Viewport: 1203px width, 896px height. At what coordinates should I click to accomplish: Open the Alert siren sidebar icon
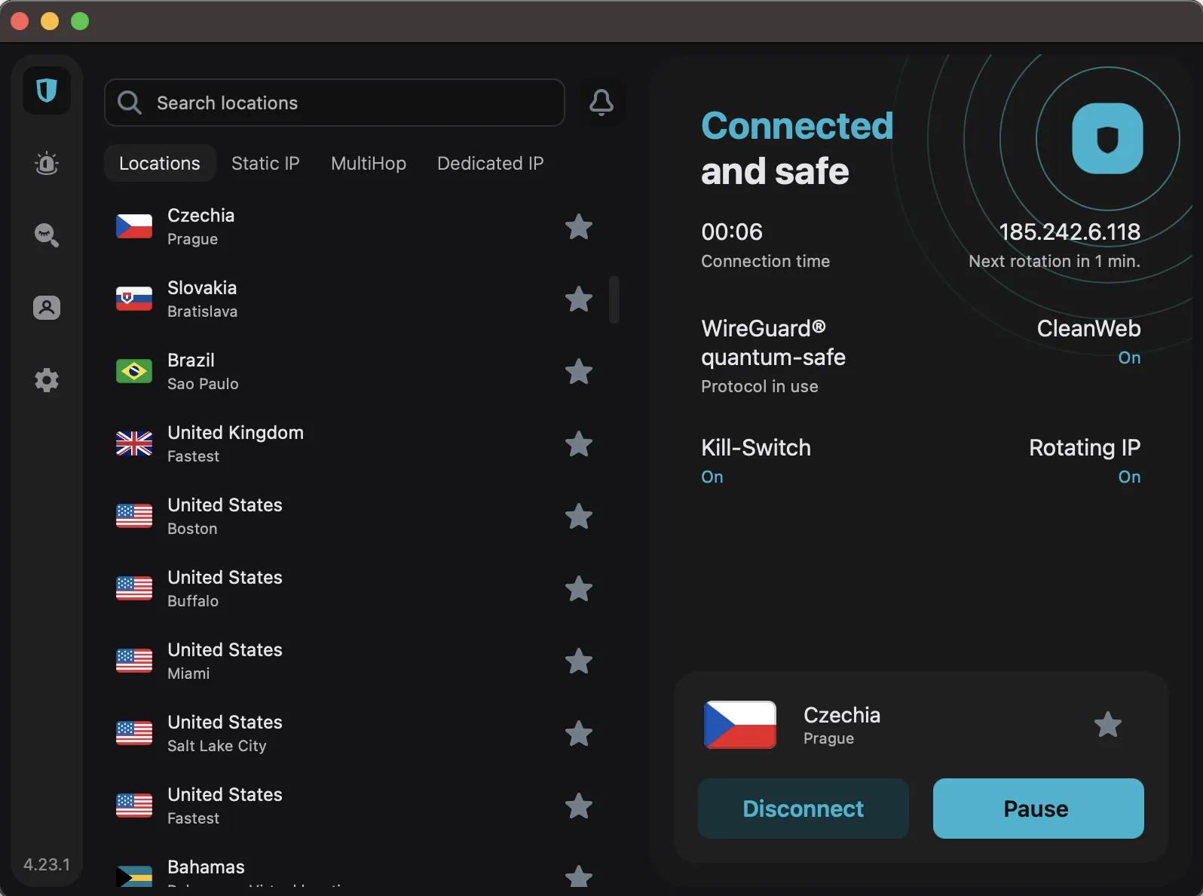[x=47, y=163]
